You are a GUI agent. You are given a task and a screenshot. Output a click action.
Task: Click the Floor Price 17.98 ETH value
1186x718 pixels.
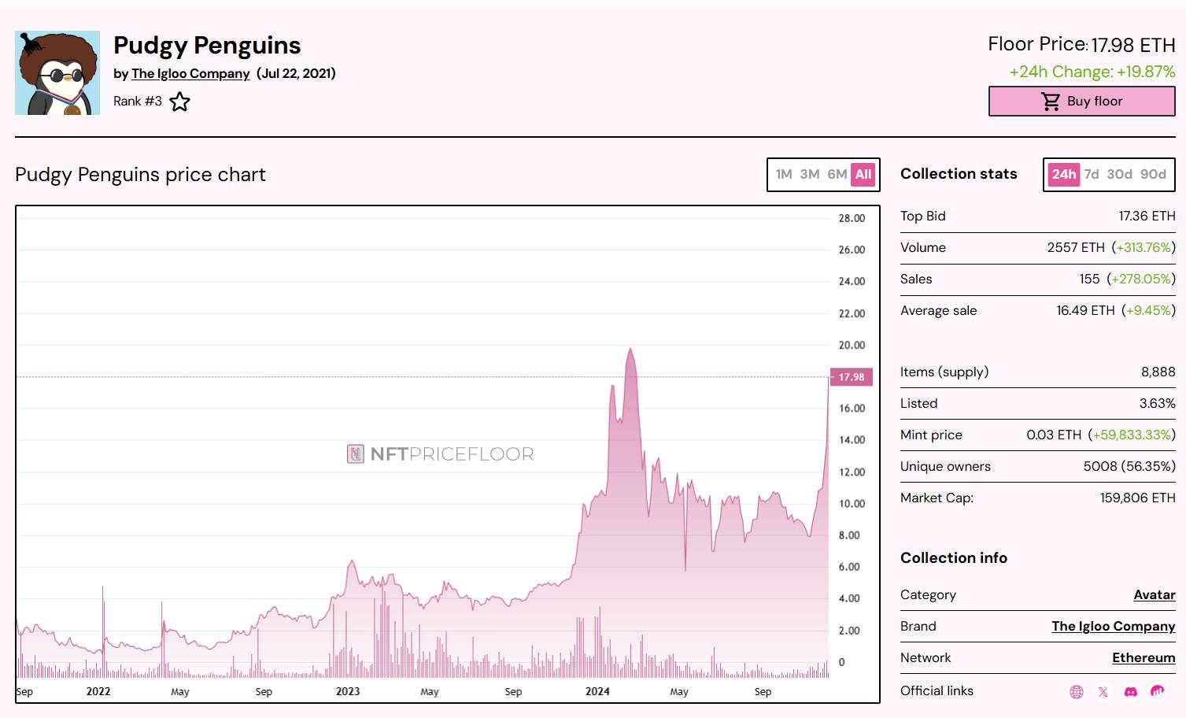[x=1133, y=45]
